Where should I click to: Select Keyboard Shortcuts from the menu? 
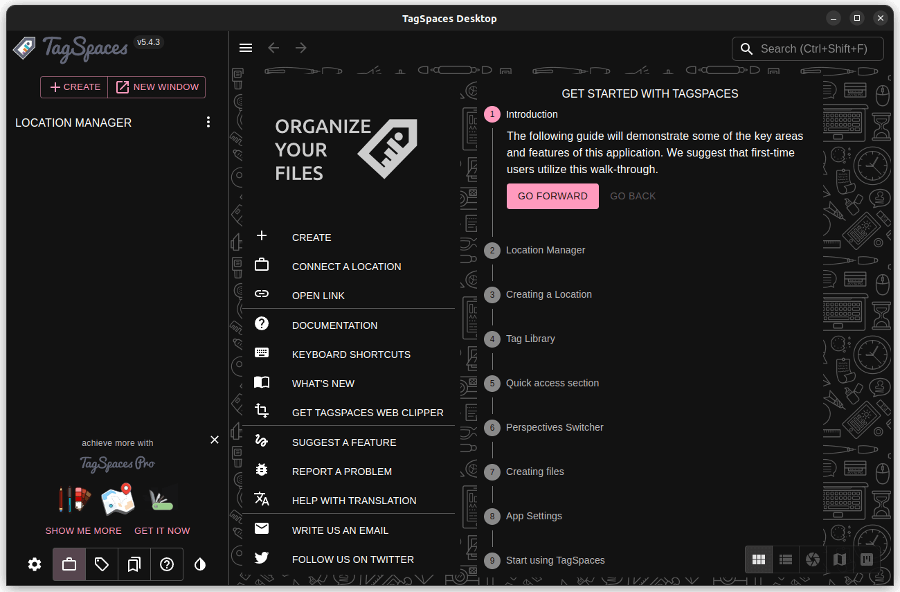pyautogui.click(x=351, y=354)
